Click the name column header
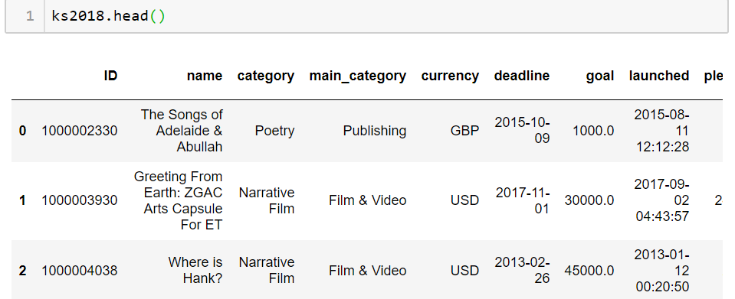The image size is (735, 299). click(205, 76)
